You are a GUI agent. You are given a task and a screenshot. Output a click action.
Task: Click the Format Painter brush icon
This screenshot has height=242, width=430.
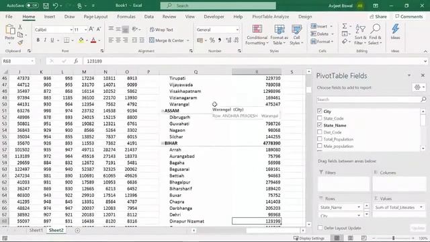pyautogui.click(x=20, y=42)
